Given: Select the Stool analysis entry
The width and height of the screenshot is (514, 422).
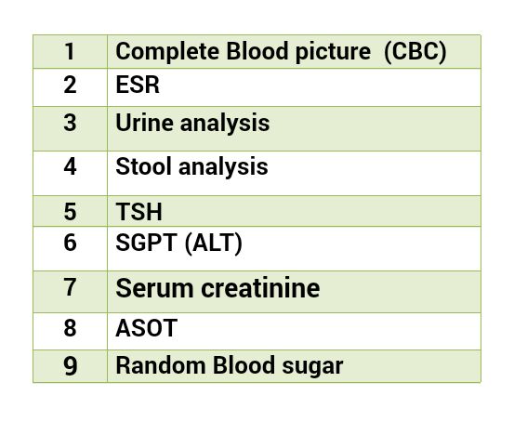Looking at the screenshot, I should pos(191,166).
